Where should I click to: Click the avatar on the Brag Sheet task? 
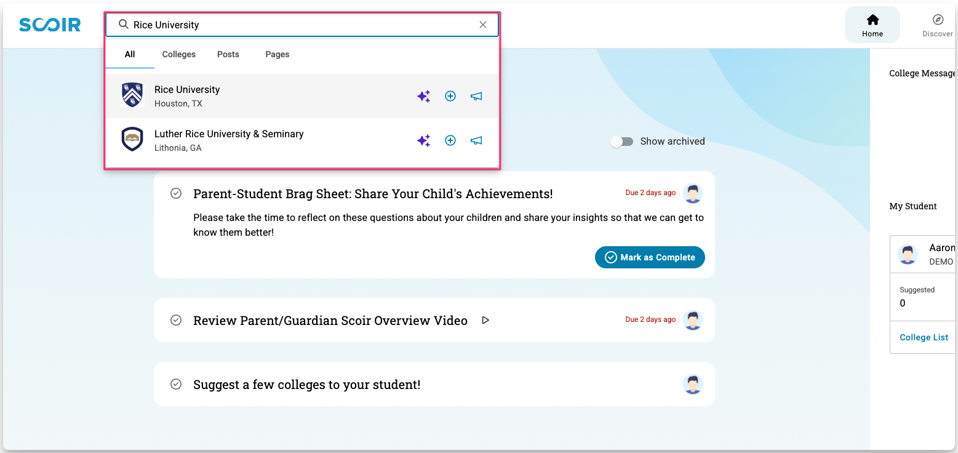click(x=693, y=193)
